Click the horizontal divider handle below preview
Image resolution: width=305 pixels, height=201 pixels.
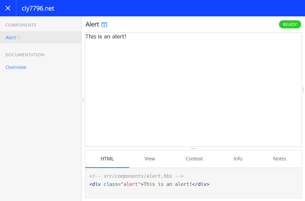[193, 149]
